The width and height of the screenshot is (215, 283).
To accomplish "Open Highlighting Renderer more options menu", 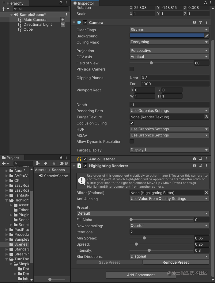I will pos(207,166).
